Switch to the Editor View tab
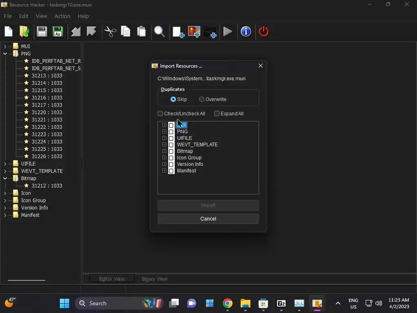 [112, 279]
